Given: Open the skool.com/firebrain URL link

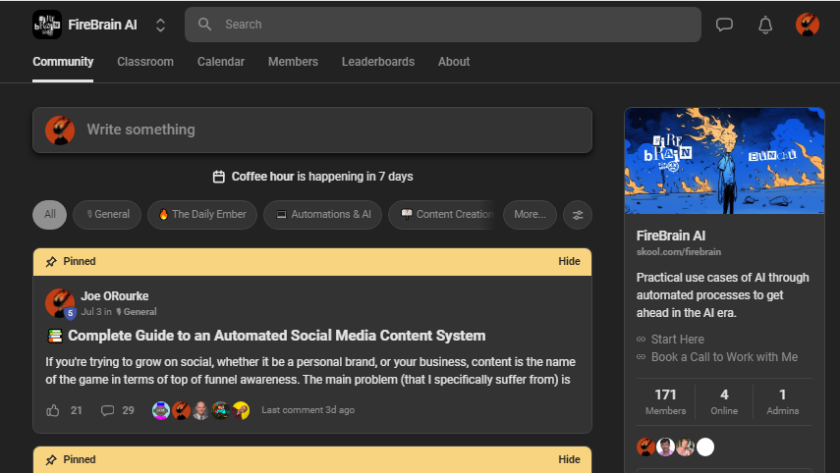Looking at the screenshot, I should pos(679,252).
